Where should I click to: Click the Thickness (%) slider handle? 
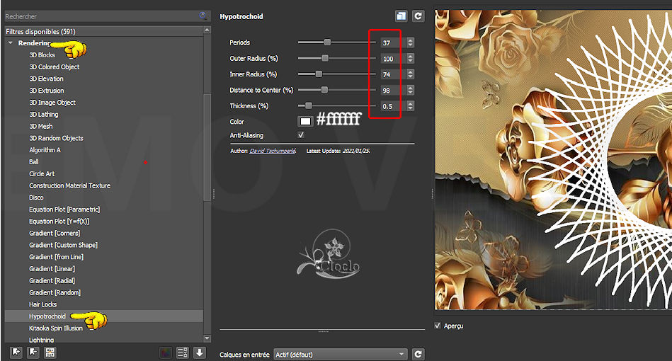coord(308,106)
